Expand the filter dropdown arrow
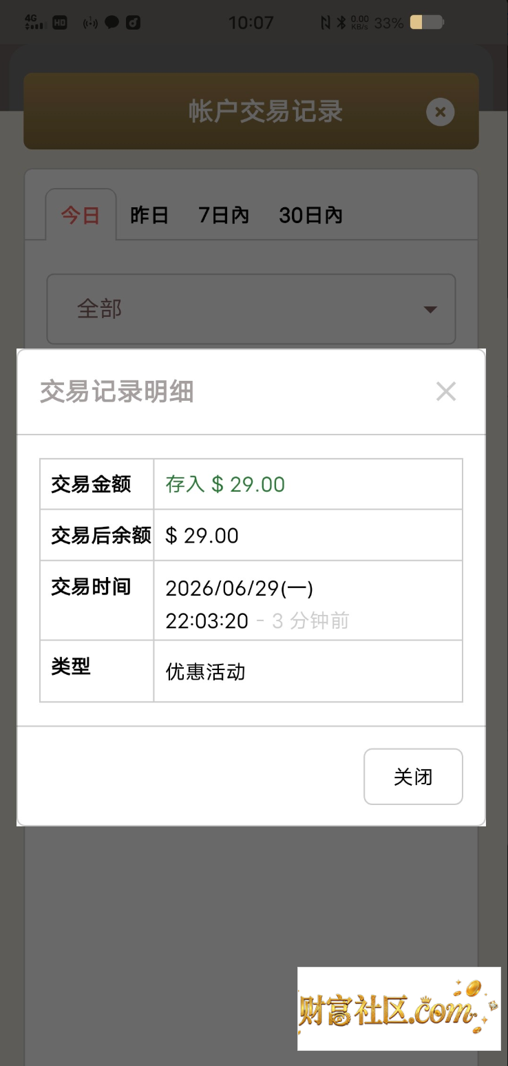 coord(430,310)
